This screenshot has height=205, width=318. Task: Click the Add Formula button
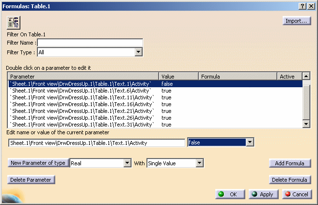tap(289, 163)
